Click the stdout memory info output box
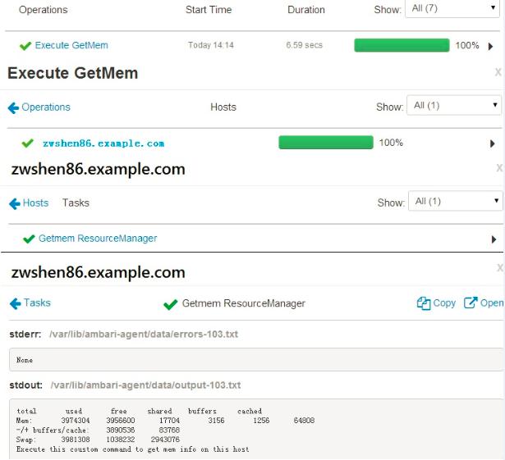The height and width of the screenshot is (460, 505). [257, 429]
